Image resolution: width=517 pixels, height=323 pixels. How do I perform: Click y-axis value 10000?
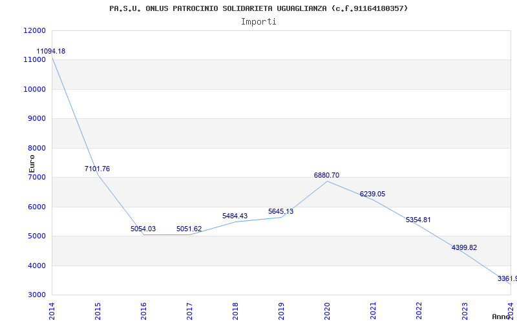(35, 89)
